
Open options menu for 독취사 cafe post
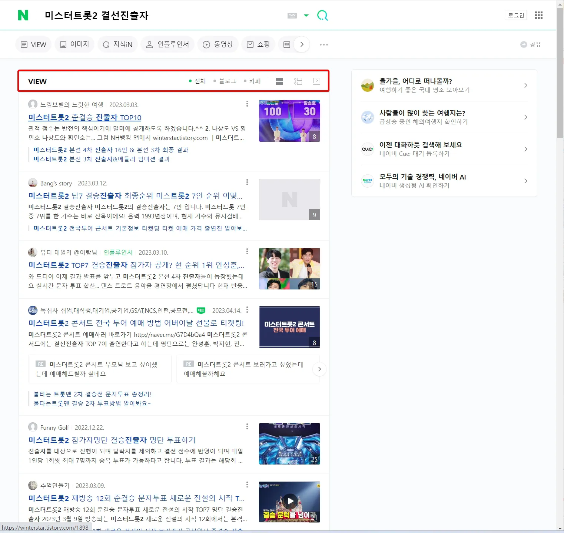point(247,310)
